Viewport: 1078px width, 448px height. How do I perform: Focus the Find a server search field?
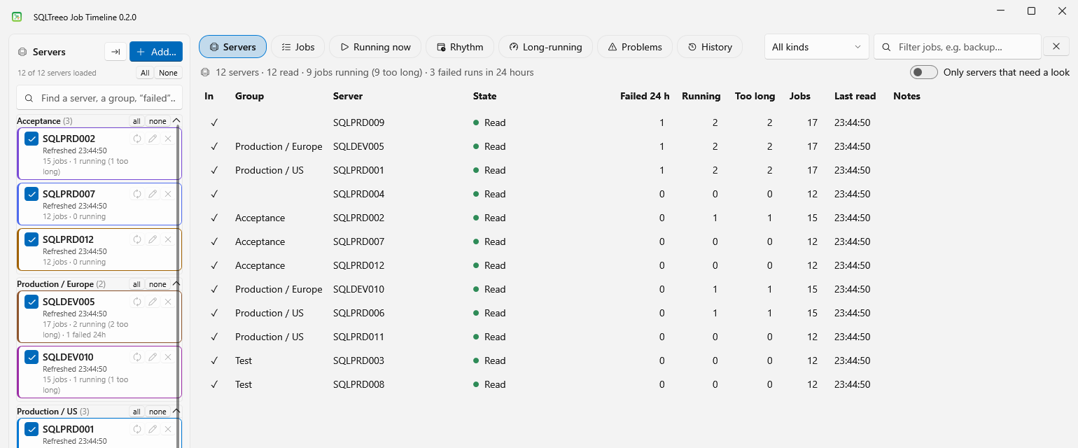tap(99, 99)
